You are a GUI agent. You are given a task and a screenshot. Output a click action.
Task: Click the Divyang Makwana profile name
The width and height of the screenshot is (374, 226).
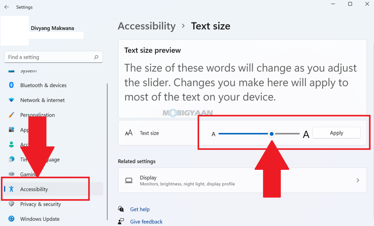pyautogui.click(x=52, y=28)
